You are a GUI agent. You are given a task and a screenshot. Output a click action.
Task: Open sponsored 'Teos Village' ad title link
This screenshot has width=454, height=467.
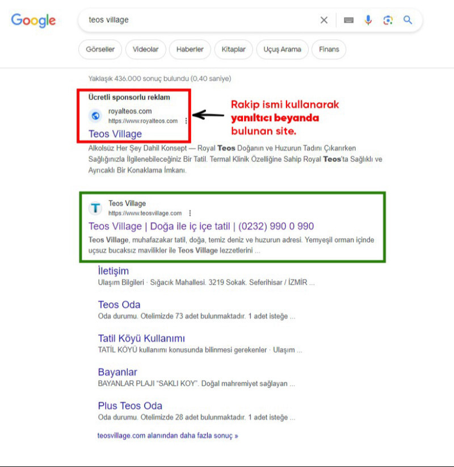click(115, 134)
